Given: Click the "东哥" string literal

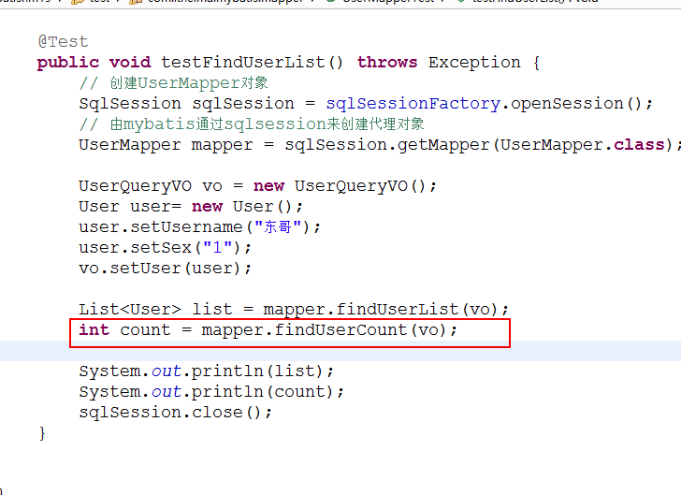Looking at the screenshot, I should [x=278, y=227].
